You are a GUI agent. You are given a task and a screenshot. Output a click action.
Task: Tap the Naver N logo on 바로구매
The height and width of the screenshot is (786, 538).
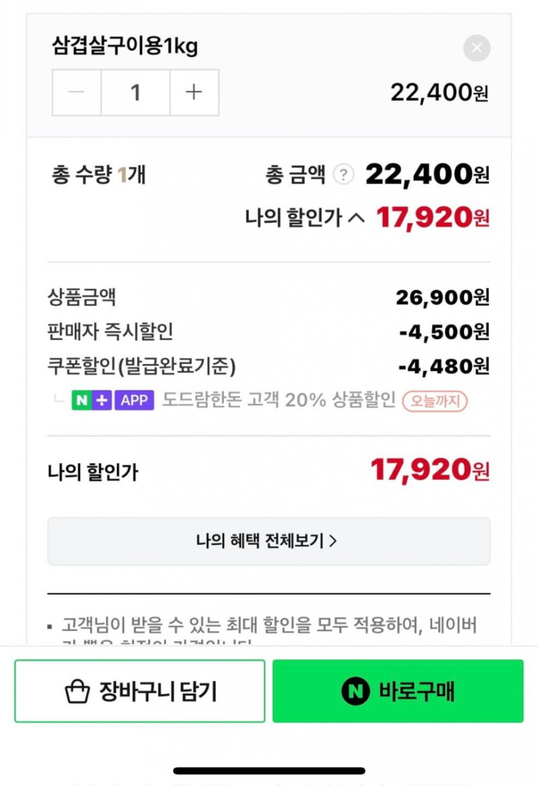pos(355,692)
